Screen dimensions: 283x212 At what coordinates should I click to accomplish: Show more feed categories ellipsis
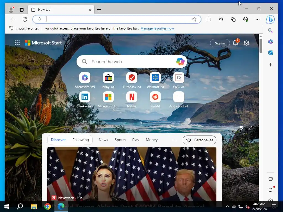pyautogui.click(x=174, y=140)
